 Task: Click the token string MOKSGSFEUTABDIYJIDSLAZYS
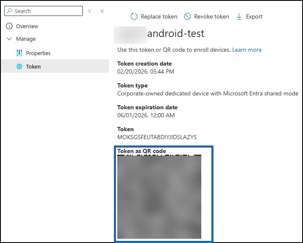pyautogui.click(x=157, y=137)
